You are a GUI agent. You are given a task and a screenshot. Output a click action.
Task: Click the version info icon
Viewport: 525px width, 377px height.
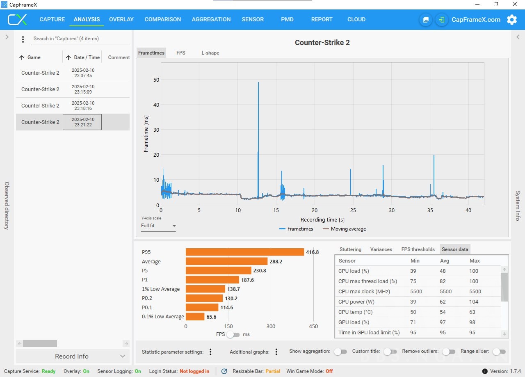(485, 371)
